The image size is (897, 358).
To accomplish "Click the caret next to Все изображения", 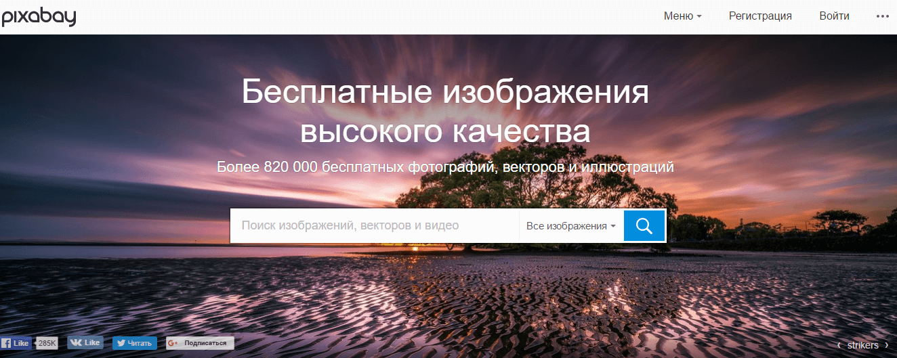I will 613,226.
